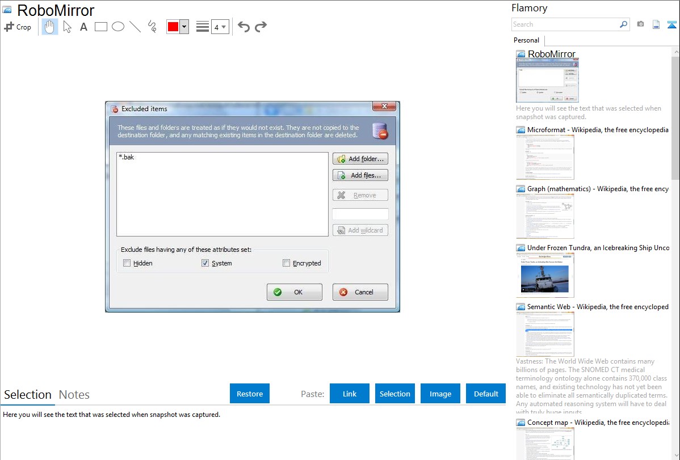This screenshot has height=460, width=680.
Task: Click the Restore button
Action: 250,394
